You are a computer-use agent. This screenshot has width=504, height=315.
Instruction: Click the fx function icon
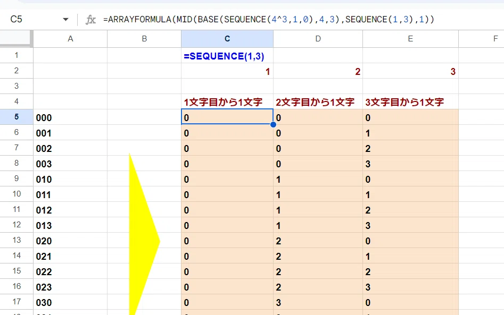[90, 20]
